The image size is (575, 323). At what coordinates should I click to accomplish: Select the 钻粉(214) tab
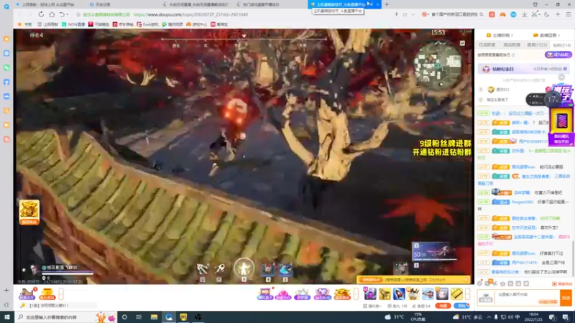562,45
